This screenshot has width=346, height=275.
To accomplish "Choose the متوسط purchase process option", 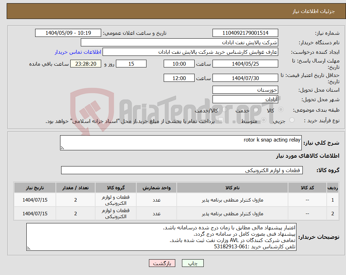I will pyautogui.click(x=263, y=119).
